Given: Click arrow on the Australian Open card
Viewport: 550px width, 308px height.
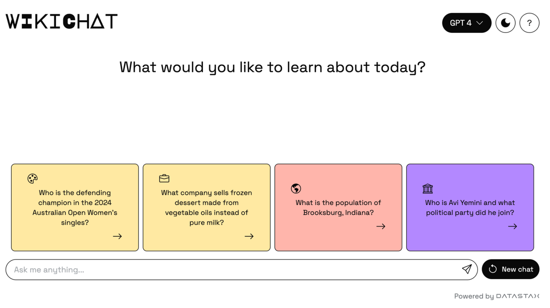Looking at the screenshot, I should point(117,236).
